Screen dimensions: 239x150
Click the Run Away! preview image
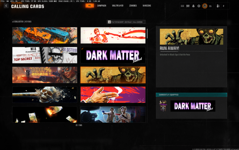(x=191, y=37)
